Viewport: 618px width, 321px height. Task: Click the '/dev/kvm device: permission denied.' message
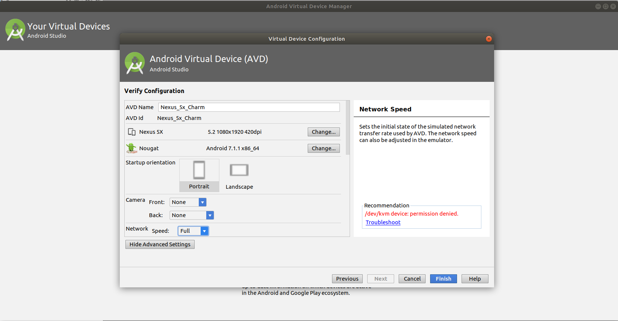tap(411, 214)
